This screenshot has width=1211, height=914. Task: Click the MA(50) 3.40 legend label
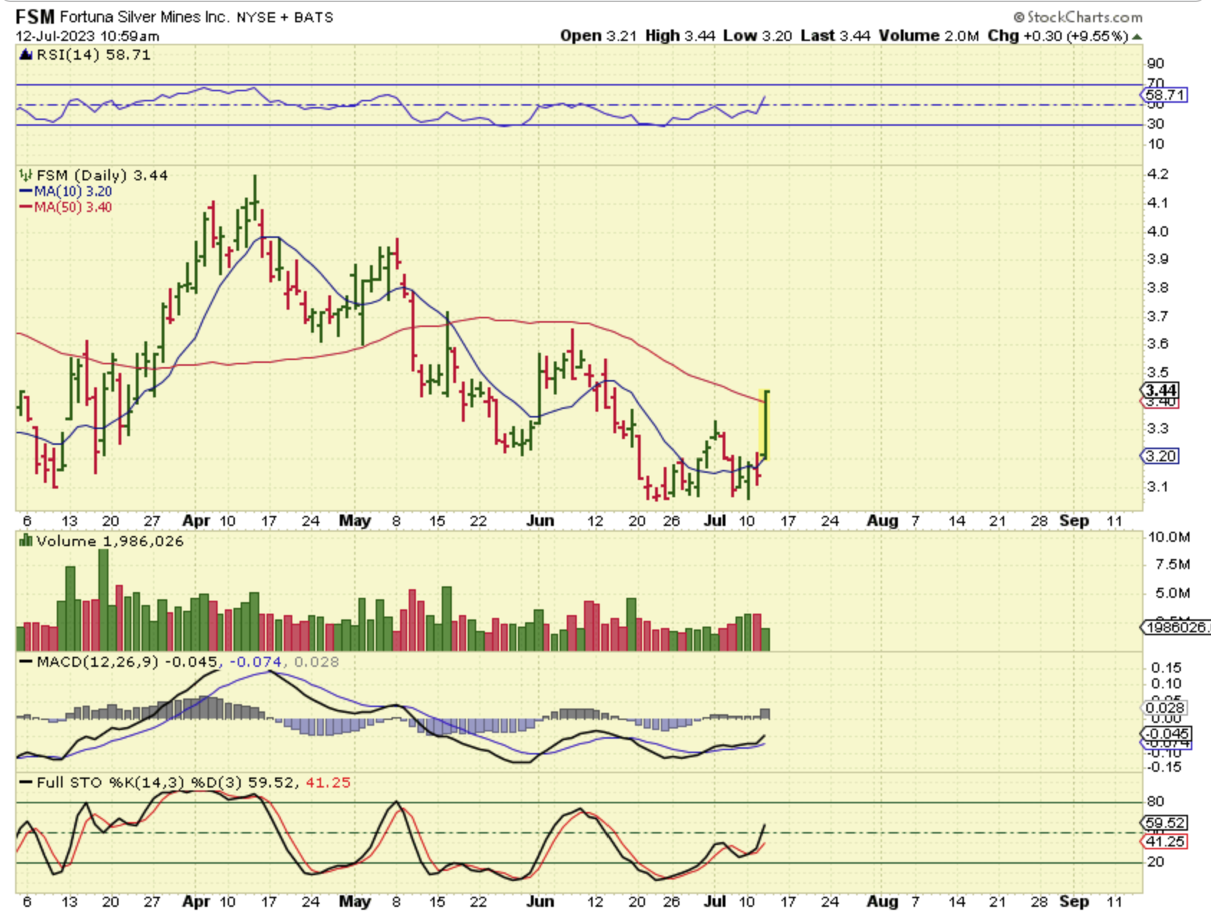[73, 208]
